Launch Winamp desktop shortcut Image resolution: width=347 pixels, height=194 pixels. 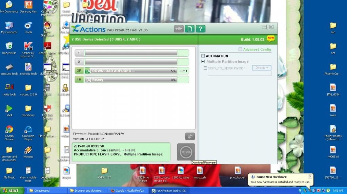point(28,153)
